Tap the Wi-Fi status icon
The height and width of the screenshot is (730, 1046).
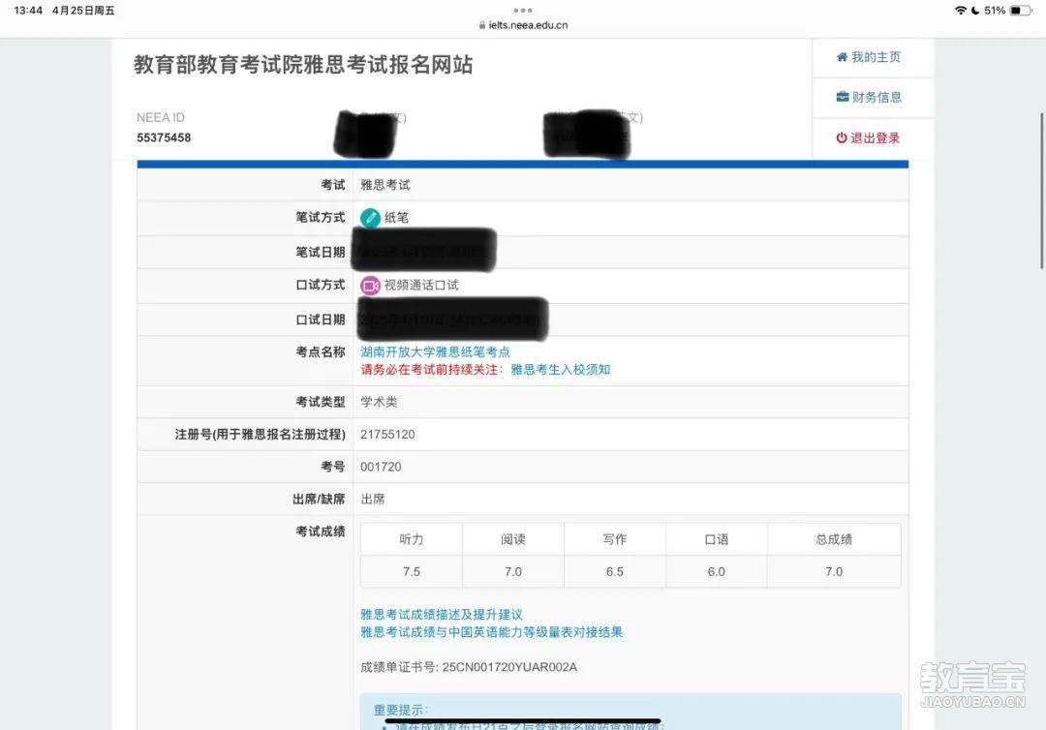[x=961, y=10]
